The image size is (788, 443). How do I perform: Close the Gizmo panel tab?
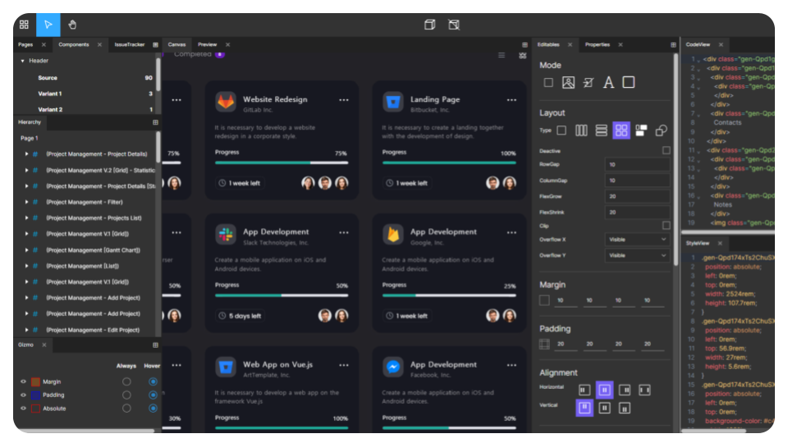pyautogui.click(x=44, y=345)
